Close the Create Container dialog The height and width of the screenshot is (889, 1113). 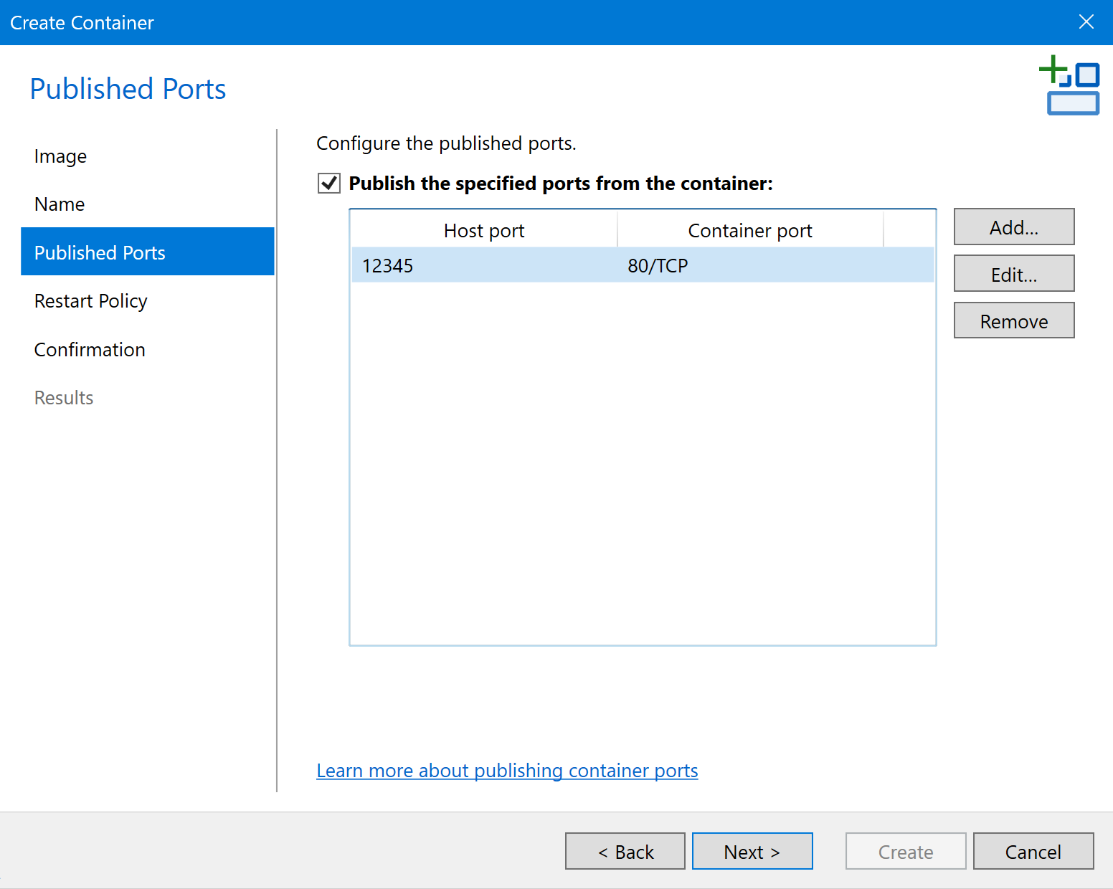pyautogui.click(x=1086, y=22)
